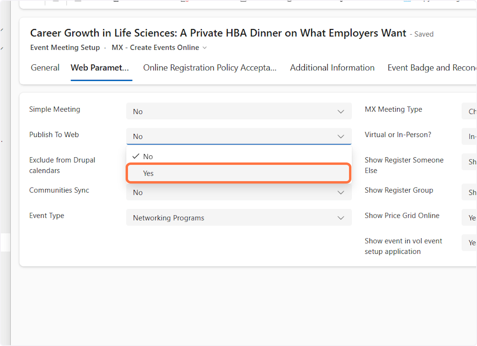Click the Communities Sync chevron arrow
The image size is (477, 346).
tap(341, 192)
